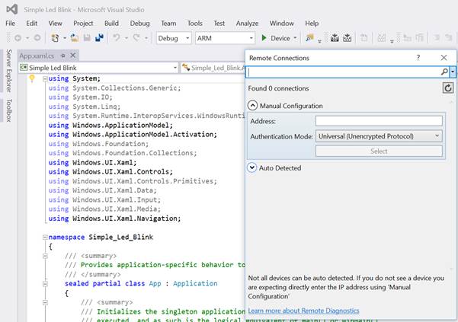This screenshot has height=322, width=458.
Task: Click the pin icon on App.xaml.cs tab
Action: (62, 56)
